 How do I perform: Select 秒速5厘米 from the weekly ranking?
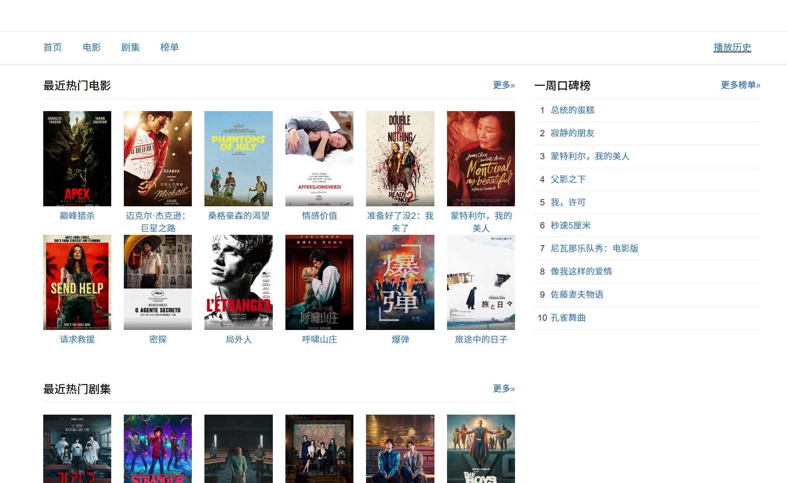(570, 226)
